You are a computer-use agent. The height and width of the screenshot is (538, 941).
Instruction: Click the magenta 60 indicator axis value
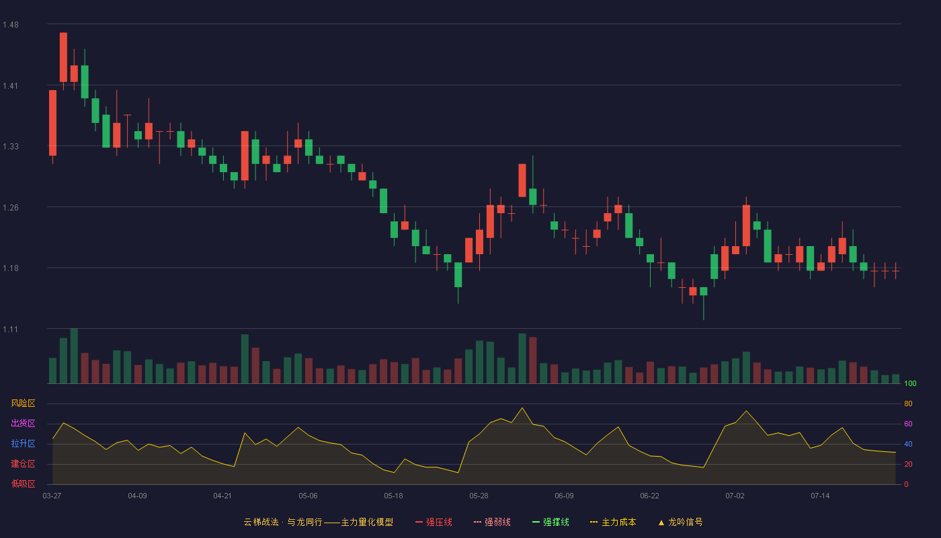point(908,424)
